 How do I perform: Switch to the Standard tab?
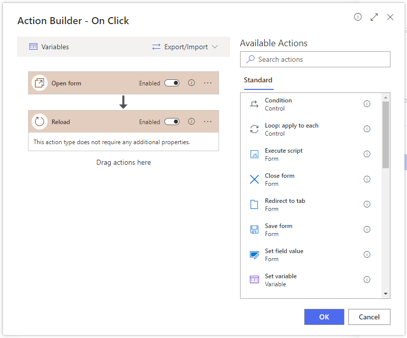point(258,80)
